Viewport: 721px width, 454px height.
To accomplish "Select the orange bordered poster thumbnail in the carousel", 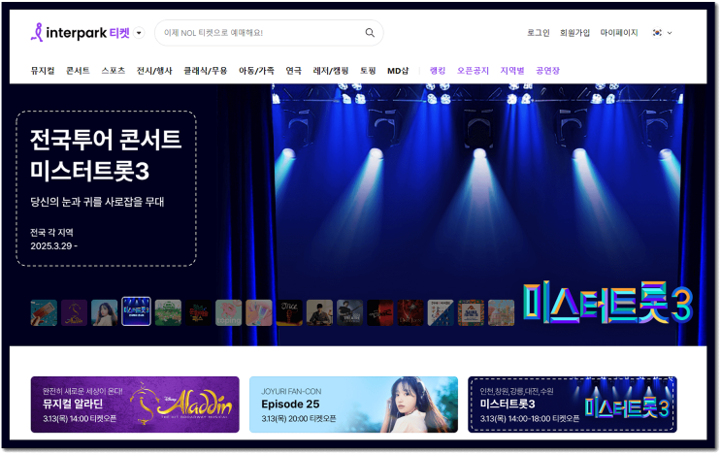I will [x=472, y=312].
